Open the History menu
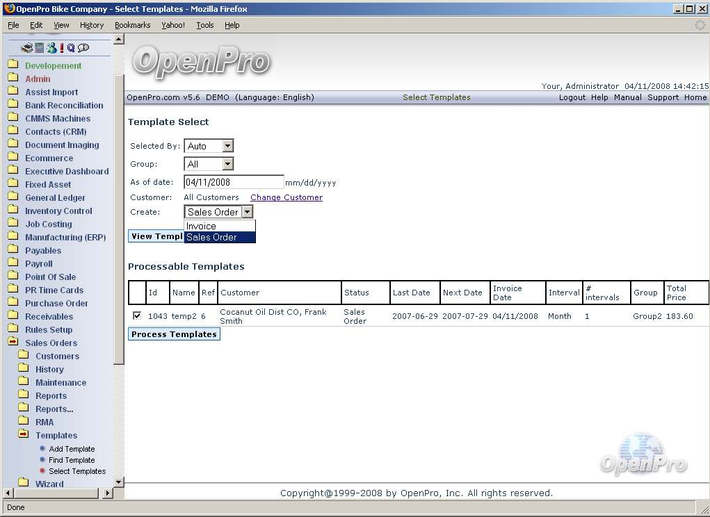Viewport: 710px width, 517px height. [x=92, y=25]
